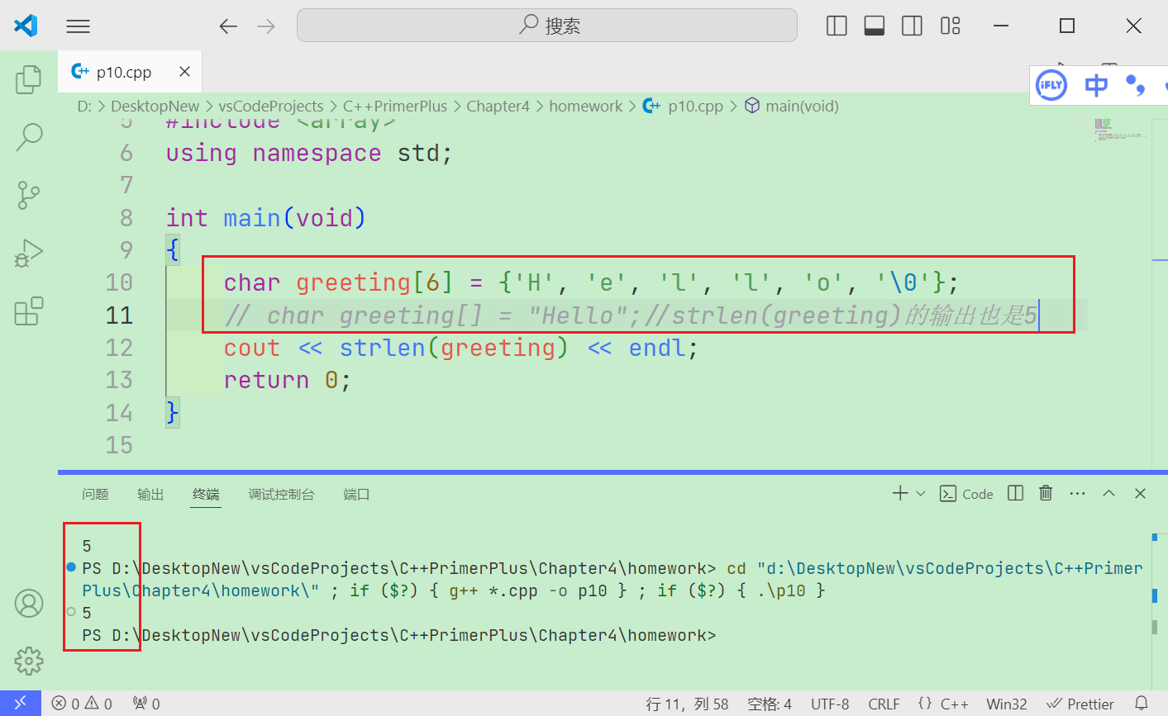Click the return keyword on line 13
This screenshot has height=716, width=1168.
pyautogui.click(x=266, y=380)
